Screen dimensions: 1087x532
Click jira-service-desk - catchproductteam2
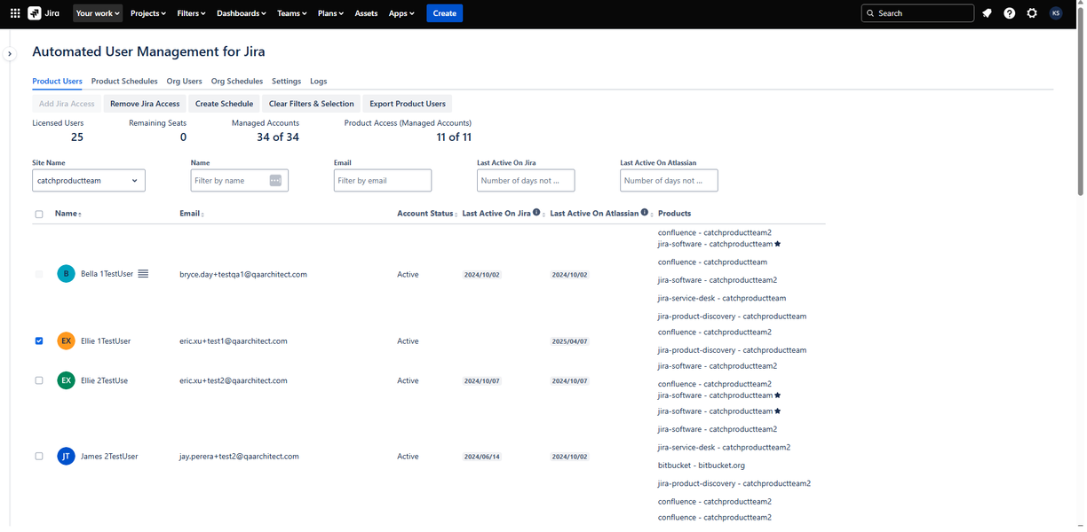point(724,448)
